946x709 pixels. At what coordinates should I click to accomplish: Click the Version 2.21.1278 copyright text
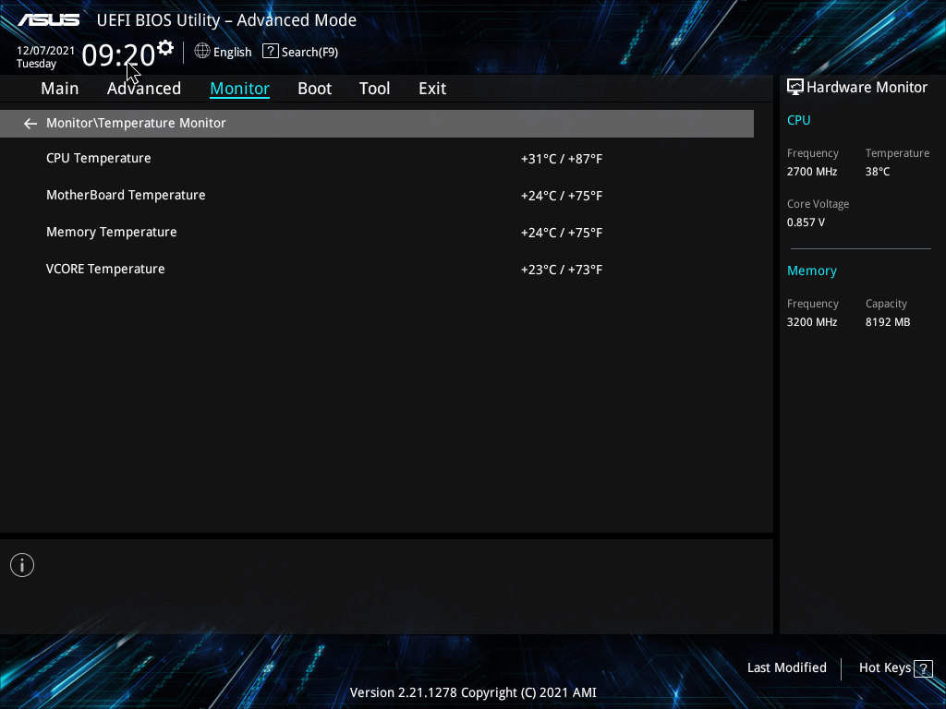point(473,692)
